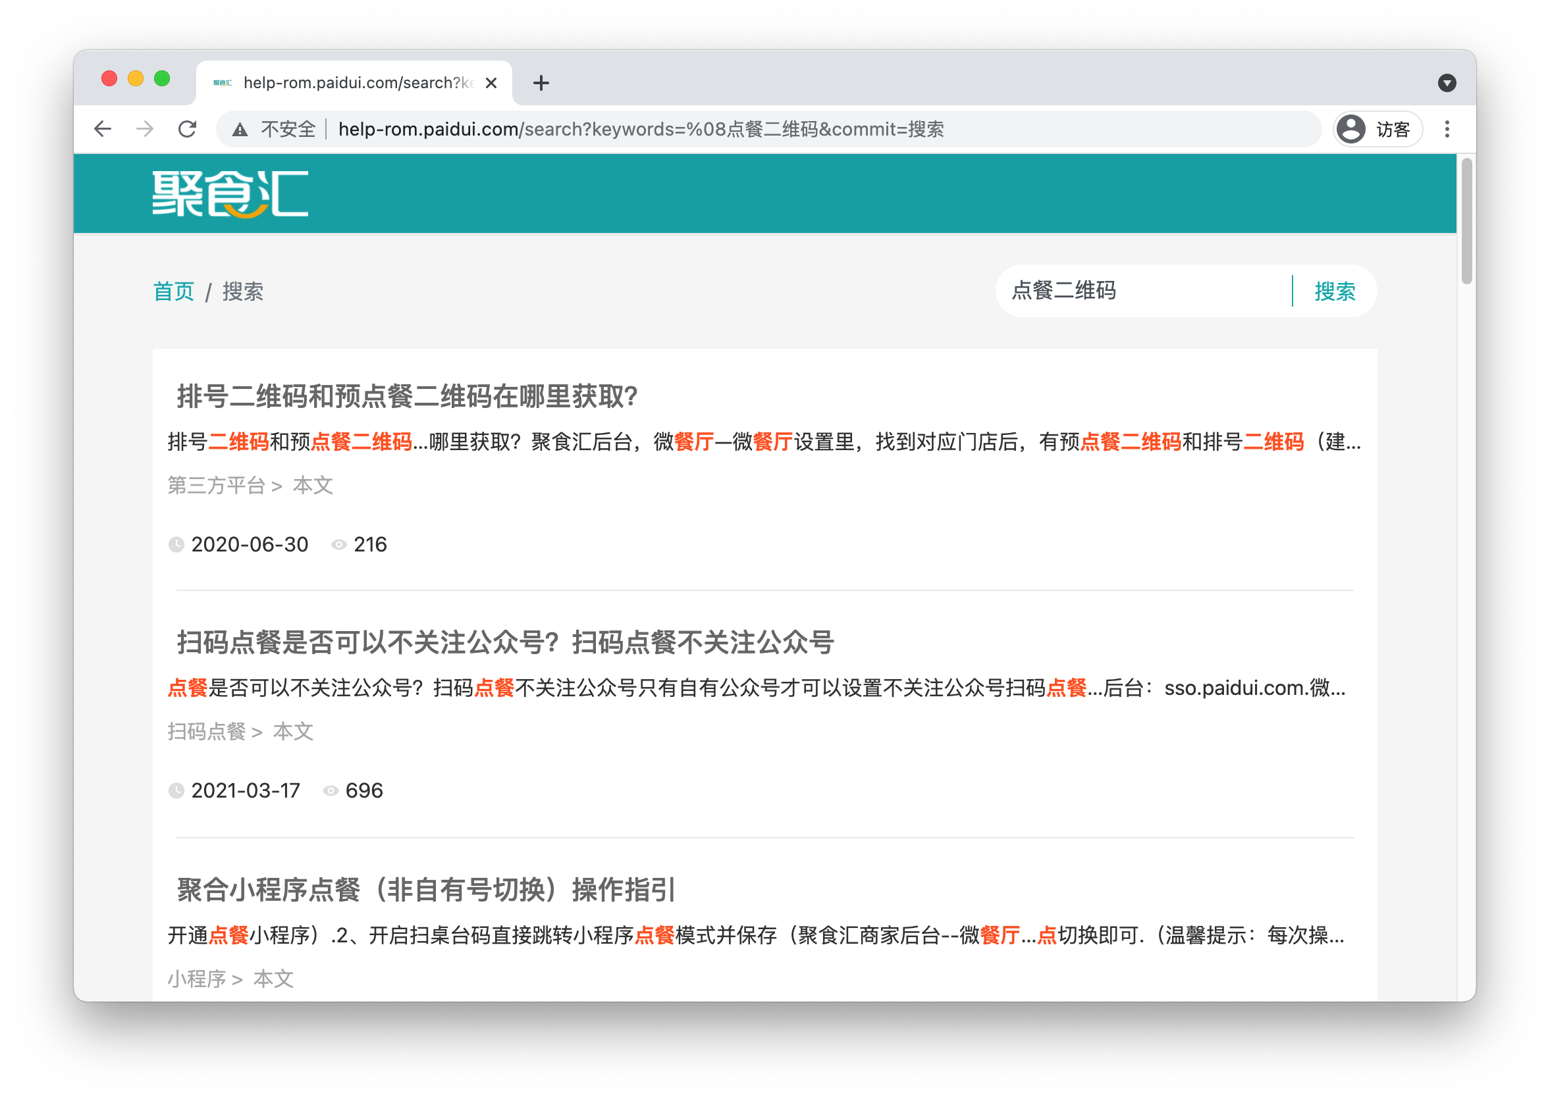Click the browser back arrow
The width and height of the screenshot is (1550, 1099).
click(x=102, y=128)
